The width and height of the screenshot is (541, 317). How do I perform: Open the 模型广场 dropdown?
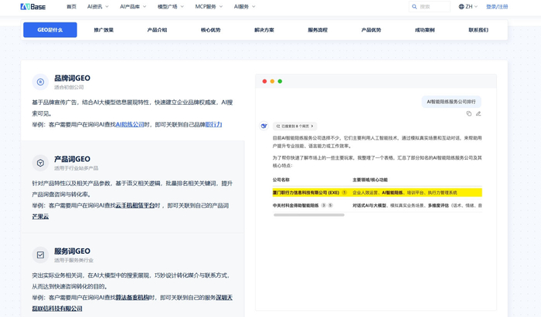170,7
